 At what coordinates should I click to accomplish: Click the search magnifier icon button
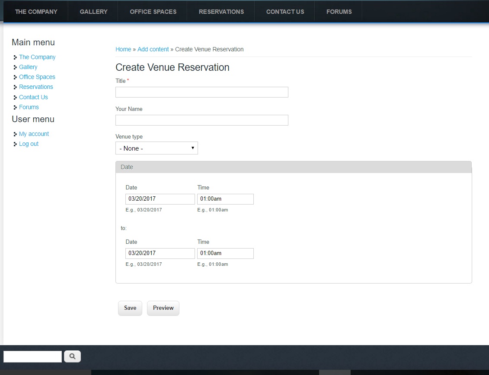coord(72,356)
